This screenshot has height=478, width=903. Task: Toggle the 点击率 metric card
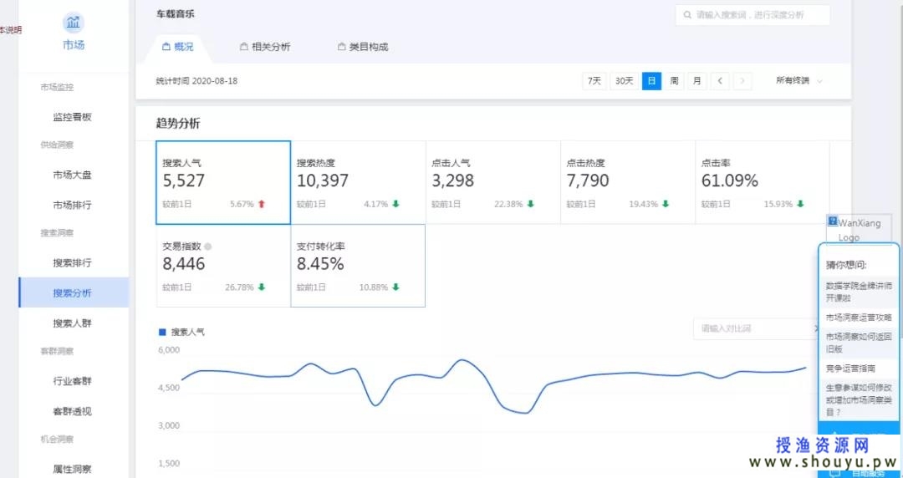[x=761, y=182]
